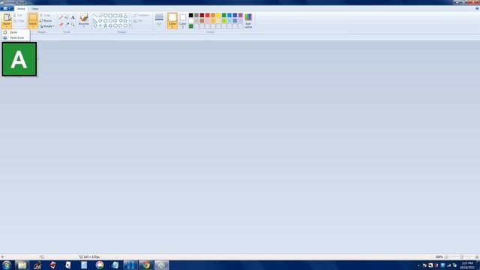
Task: Click the Crop icon in Image group
Action: click(x=41, y=15)
